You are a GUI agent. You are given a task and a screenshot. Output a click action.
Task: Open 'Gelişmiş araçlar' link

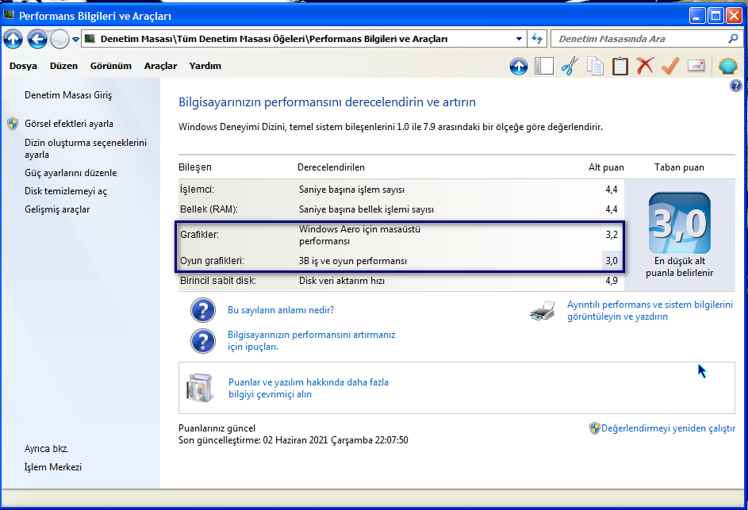point(57,209)
